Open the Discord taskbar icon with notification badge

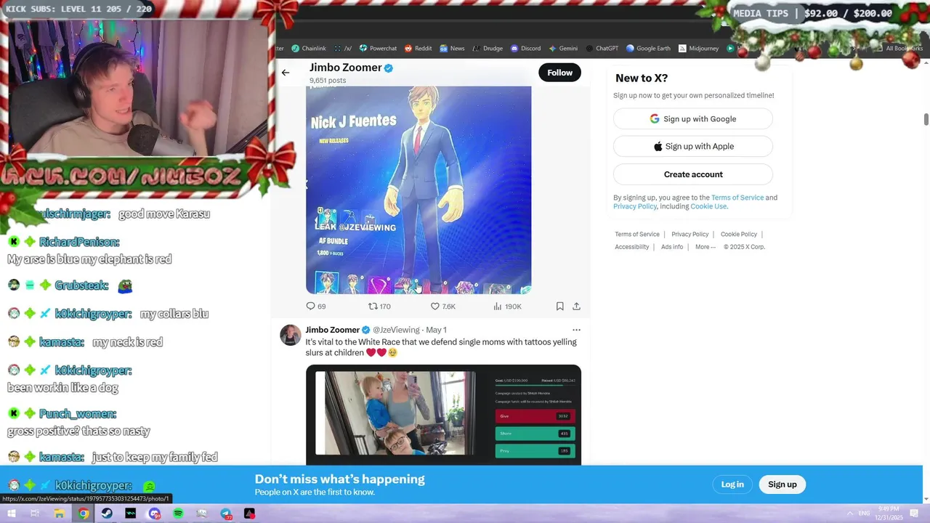tap(154, 514)
